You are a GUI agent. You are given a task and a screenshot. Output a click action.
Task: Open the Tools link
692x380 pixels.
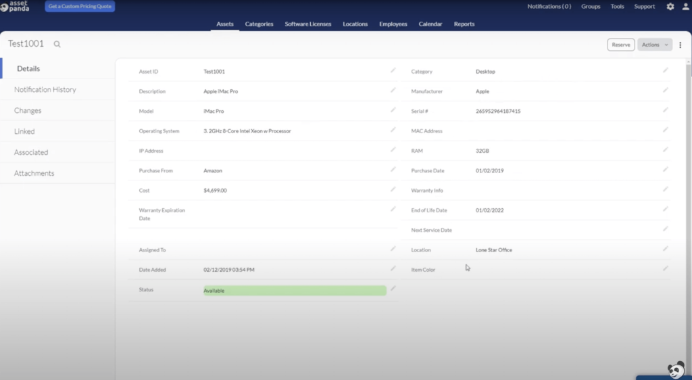617,7
